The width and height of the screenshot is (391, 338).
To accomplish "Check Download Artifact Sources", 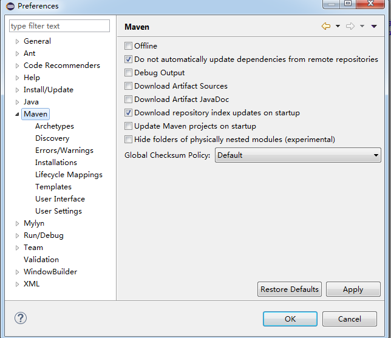I will click(x=128, y=86).
